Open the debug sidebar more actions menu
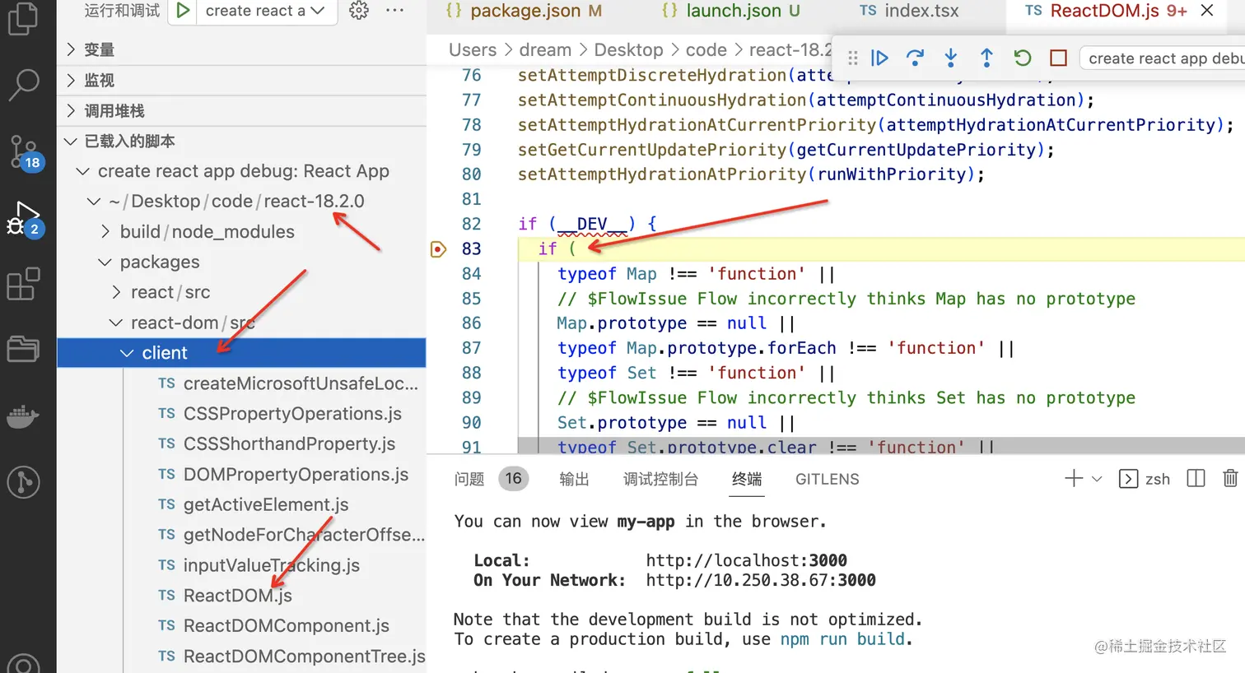This screenshot has height=673, width=1245. pos(395,11)
